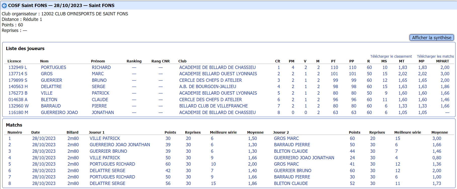Open match number 8
457x189 pixels.
tap(10, 183)
